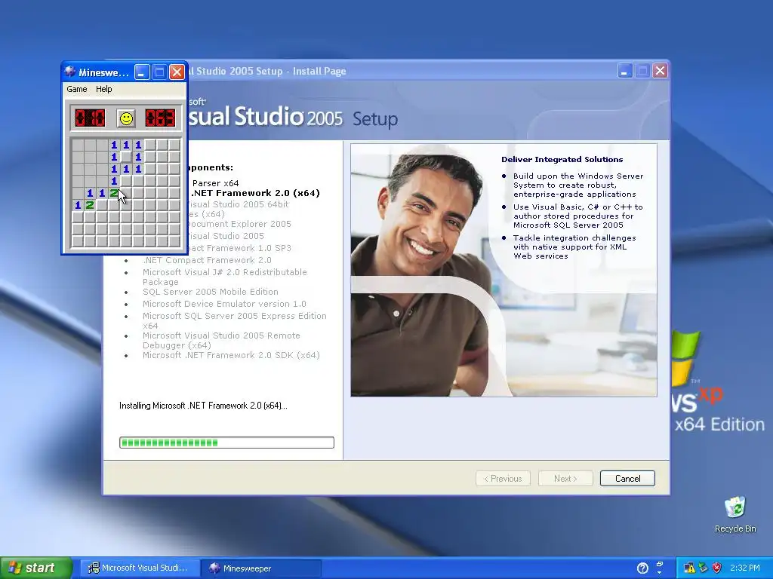The height and width of the screenshot is (579, 773).
Task: Click the smiley face to restart Minesweeper
Action: tap(126, 118)
